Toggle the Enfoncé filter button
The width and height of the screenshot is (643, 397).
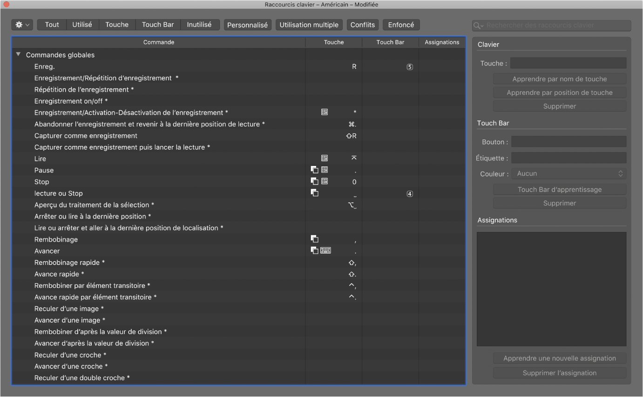point(401,25)
